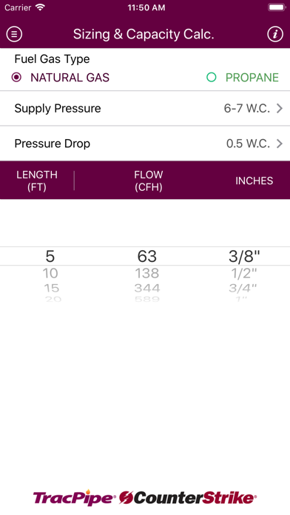Select the Propane radio button

(x=211, y=78)
